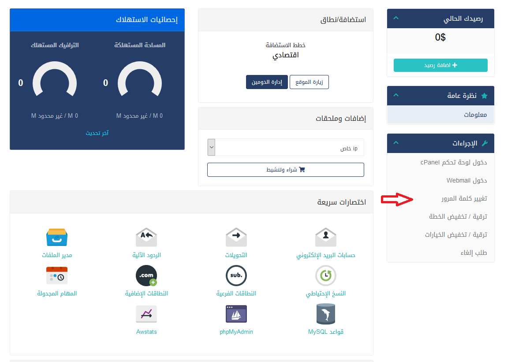Click the النسخ الإحتياطي text link
This screenshot has width=511, height=362.
(x=325, y=293)
